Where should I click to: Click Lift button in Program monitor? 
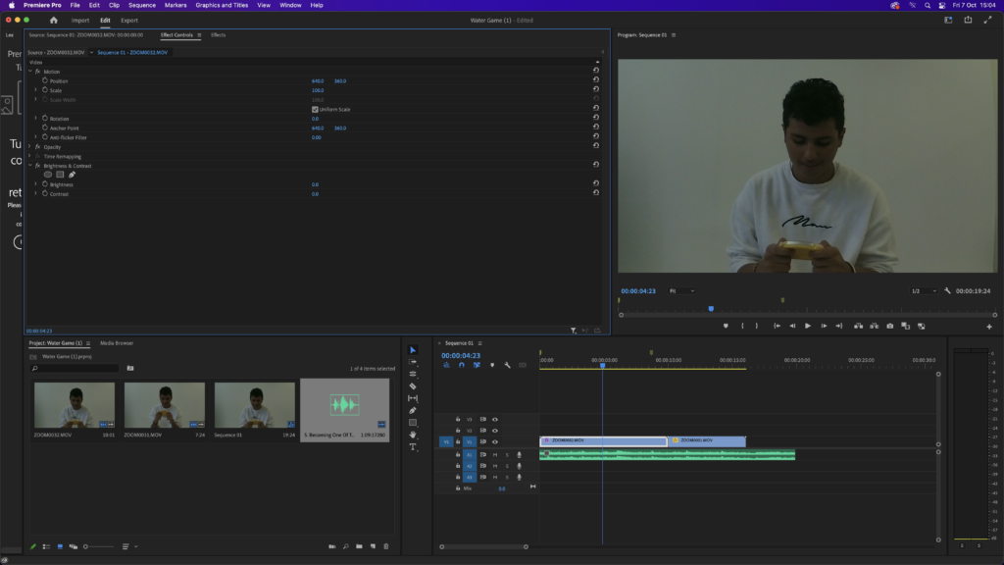[x=858, y=326]
